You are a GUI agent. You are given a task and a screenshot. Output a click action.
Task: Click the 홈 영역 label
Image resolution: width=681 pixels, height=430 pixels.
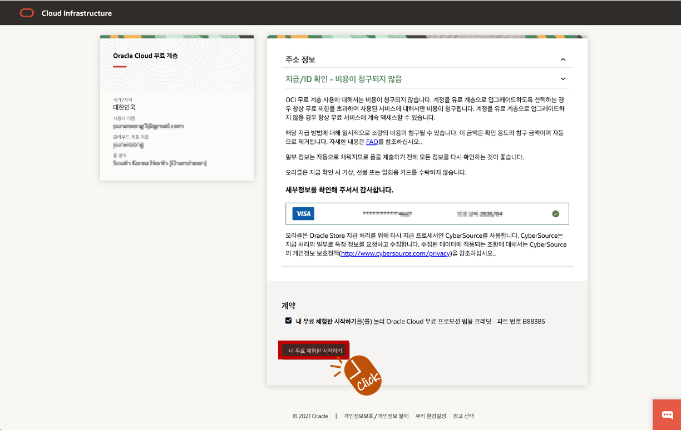pyautogui.click(x=120, y=155)
